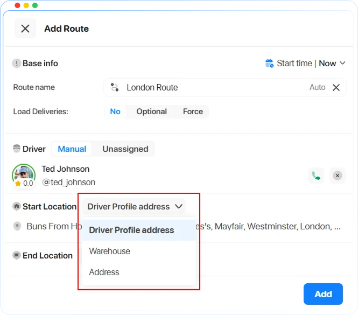Set Load Deliveries to Force
358x315 pixels.
pos(193,111)
